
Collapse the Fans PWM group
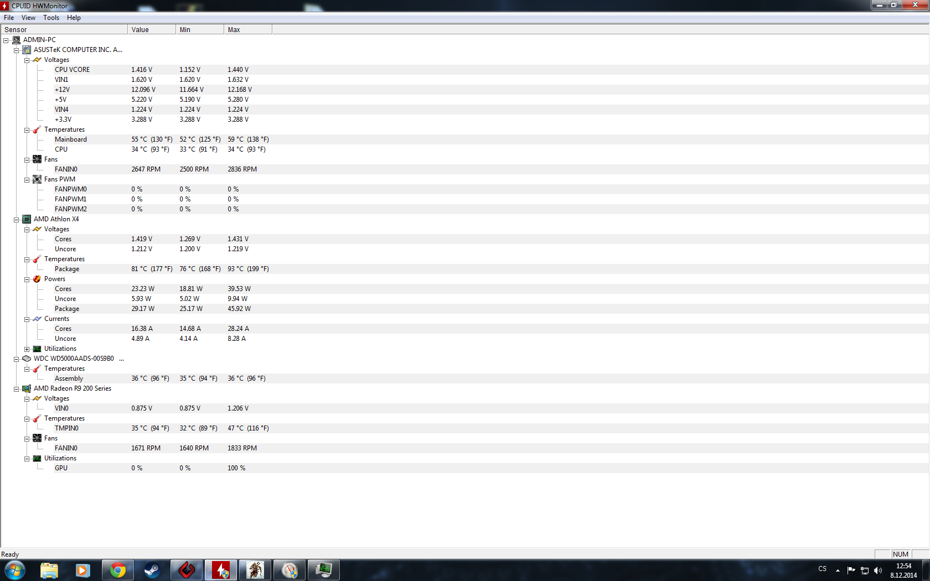point(27,180)
